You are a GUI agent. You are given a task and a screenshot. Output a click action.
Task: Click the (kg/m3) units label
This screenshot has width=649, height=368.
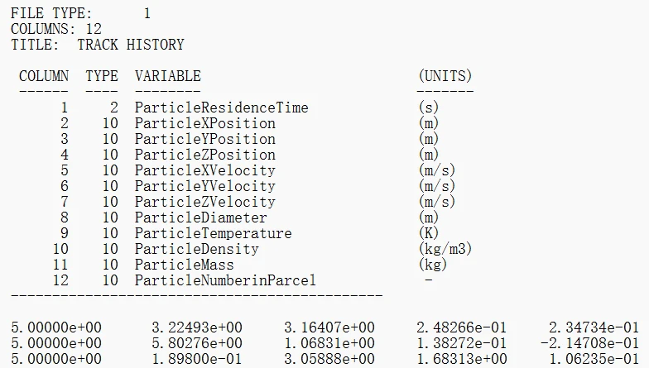coord(445,249)
